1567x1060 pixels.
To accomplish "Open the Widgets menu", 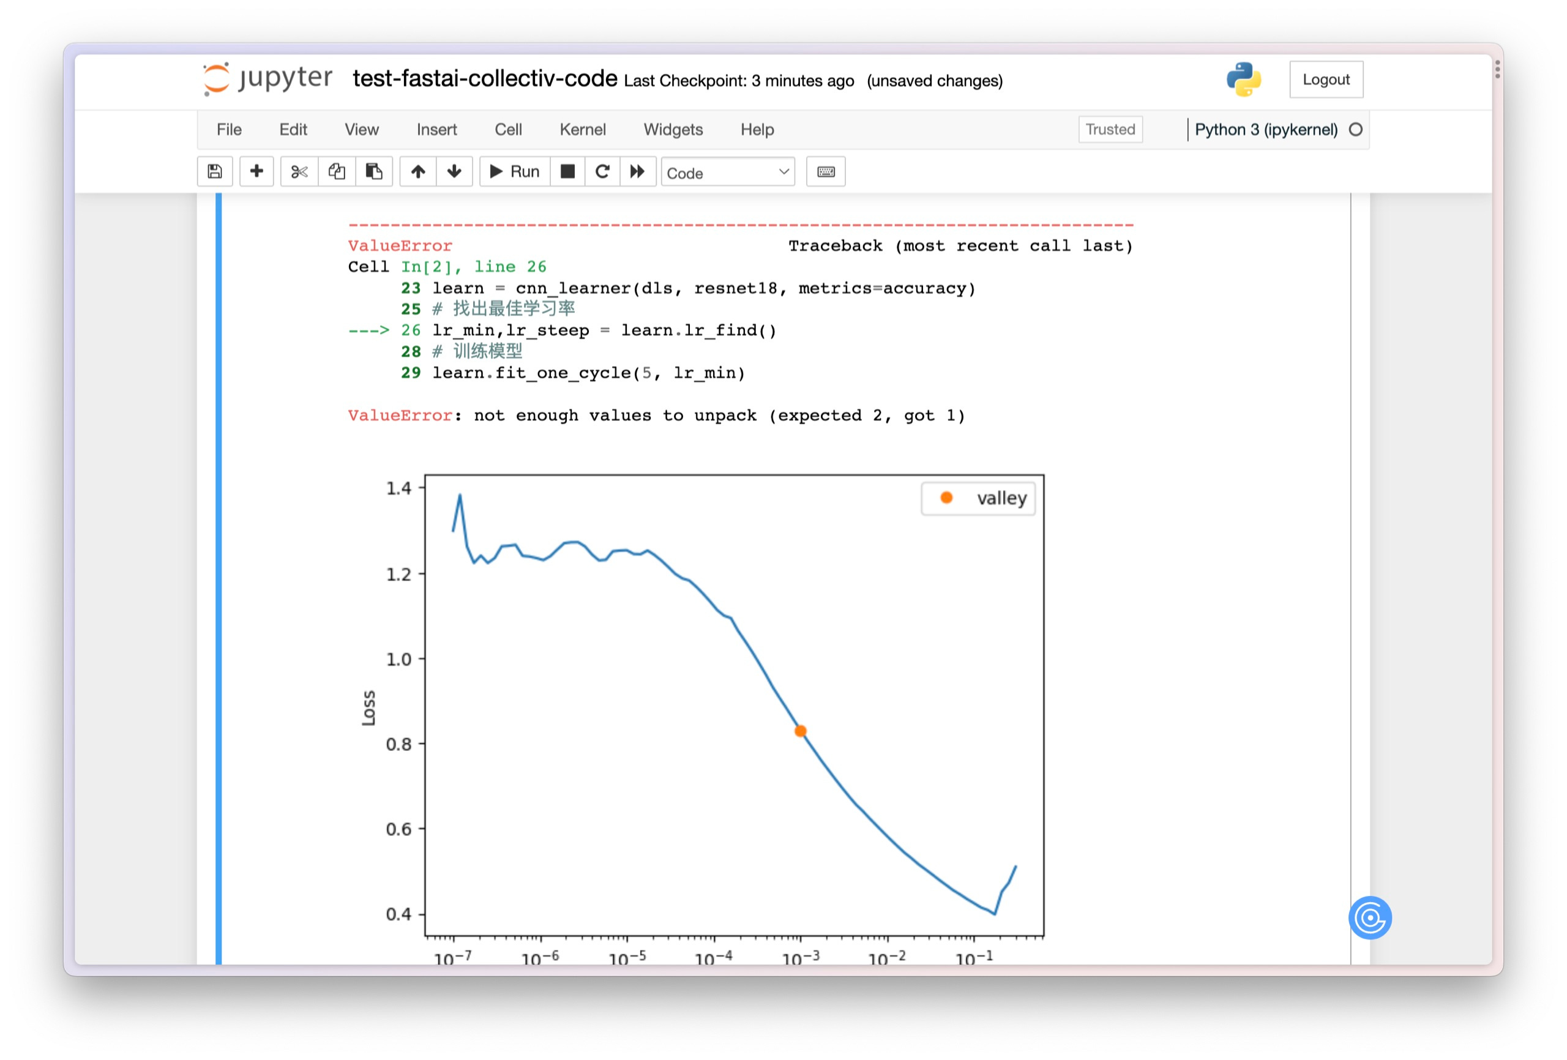I will click(x=672, y=130).
